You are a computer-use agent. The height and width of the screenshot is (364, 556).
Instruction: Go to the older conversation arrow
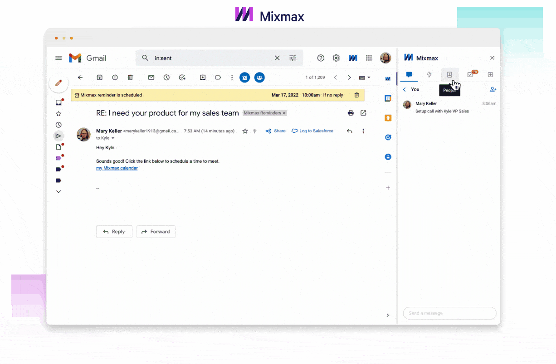tap(349, 78)
